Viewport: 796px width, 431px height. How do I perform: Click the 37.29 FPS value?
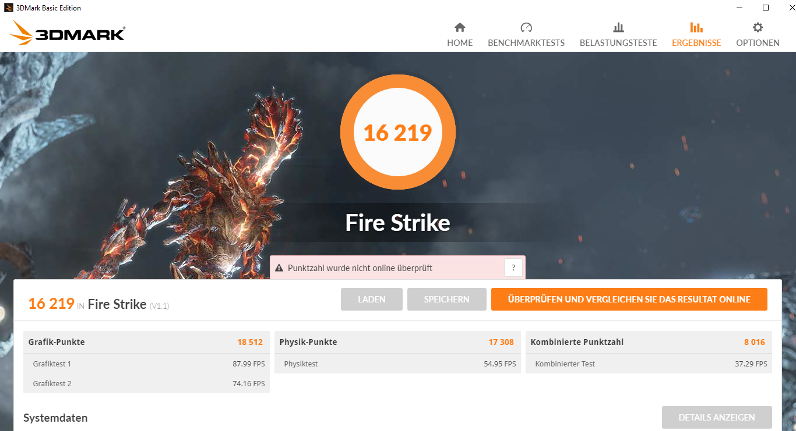coord(751,364)
